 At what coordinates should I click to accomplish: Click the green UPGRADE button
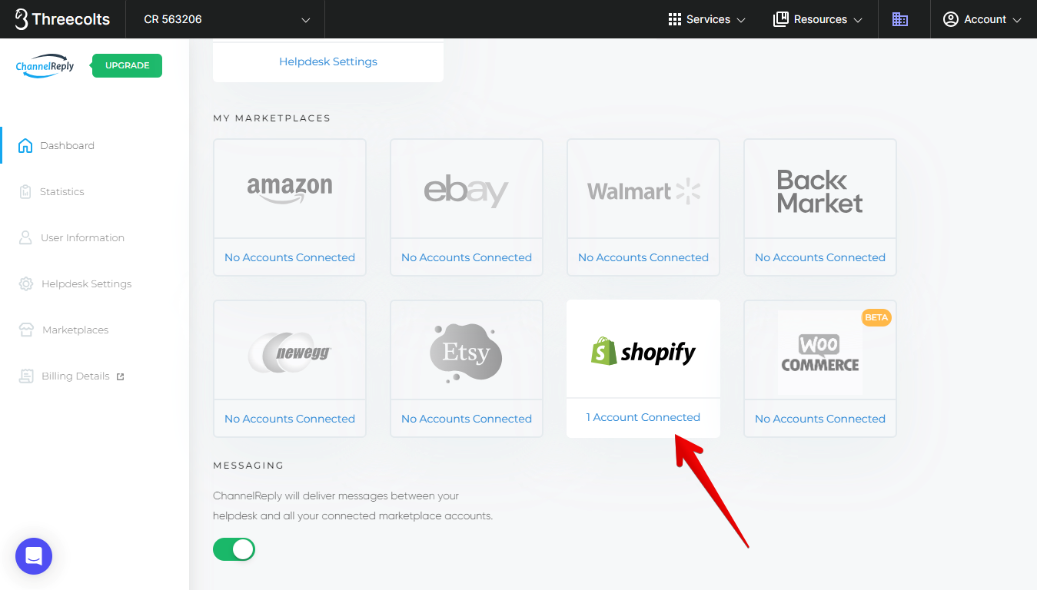pos(127,65)
